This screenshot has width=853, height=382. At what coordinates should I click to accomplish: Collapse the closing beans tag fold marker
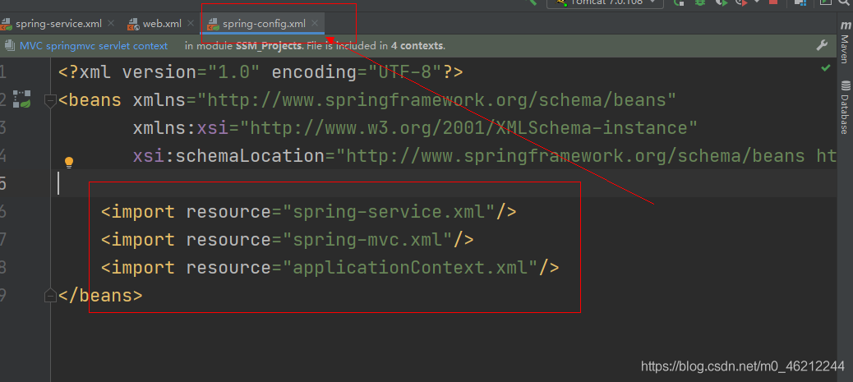point(50,296)
